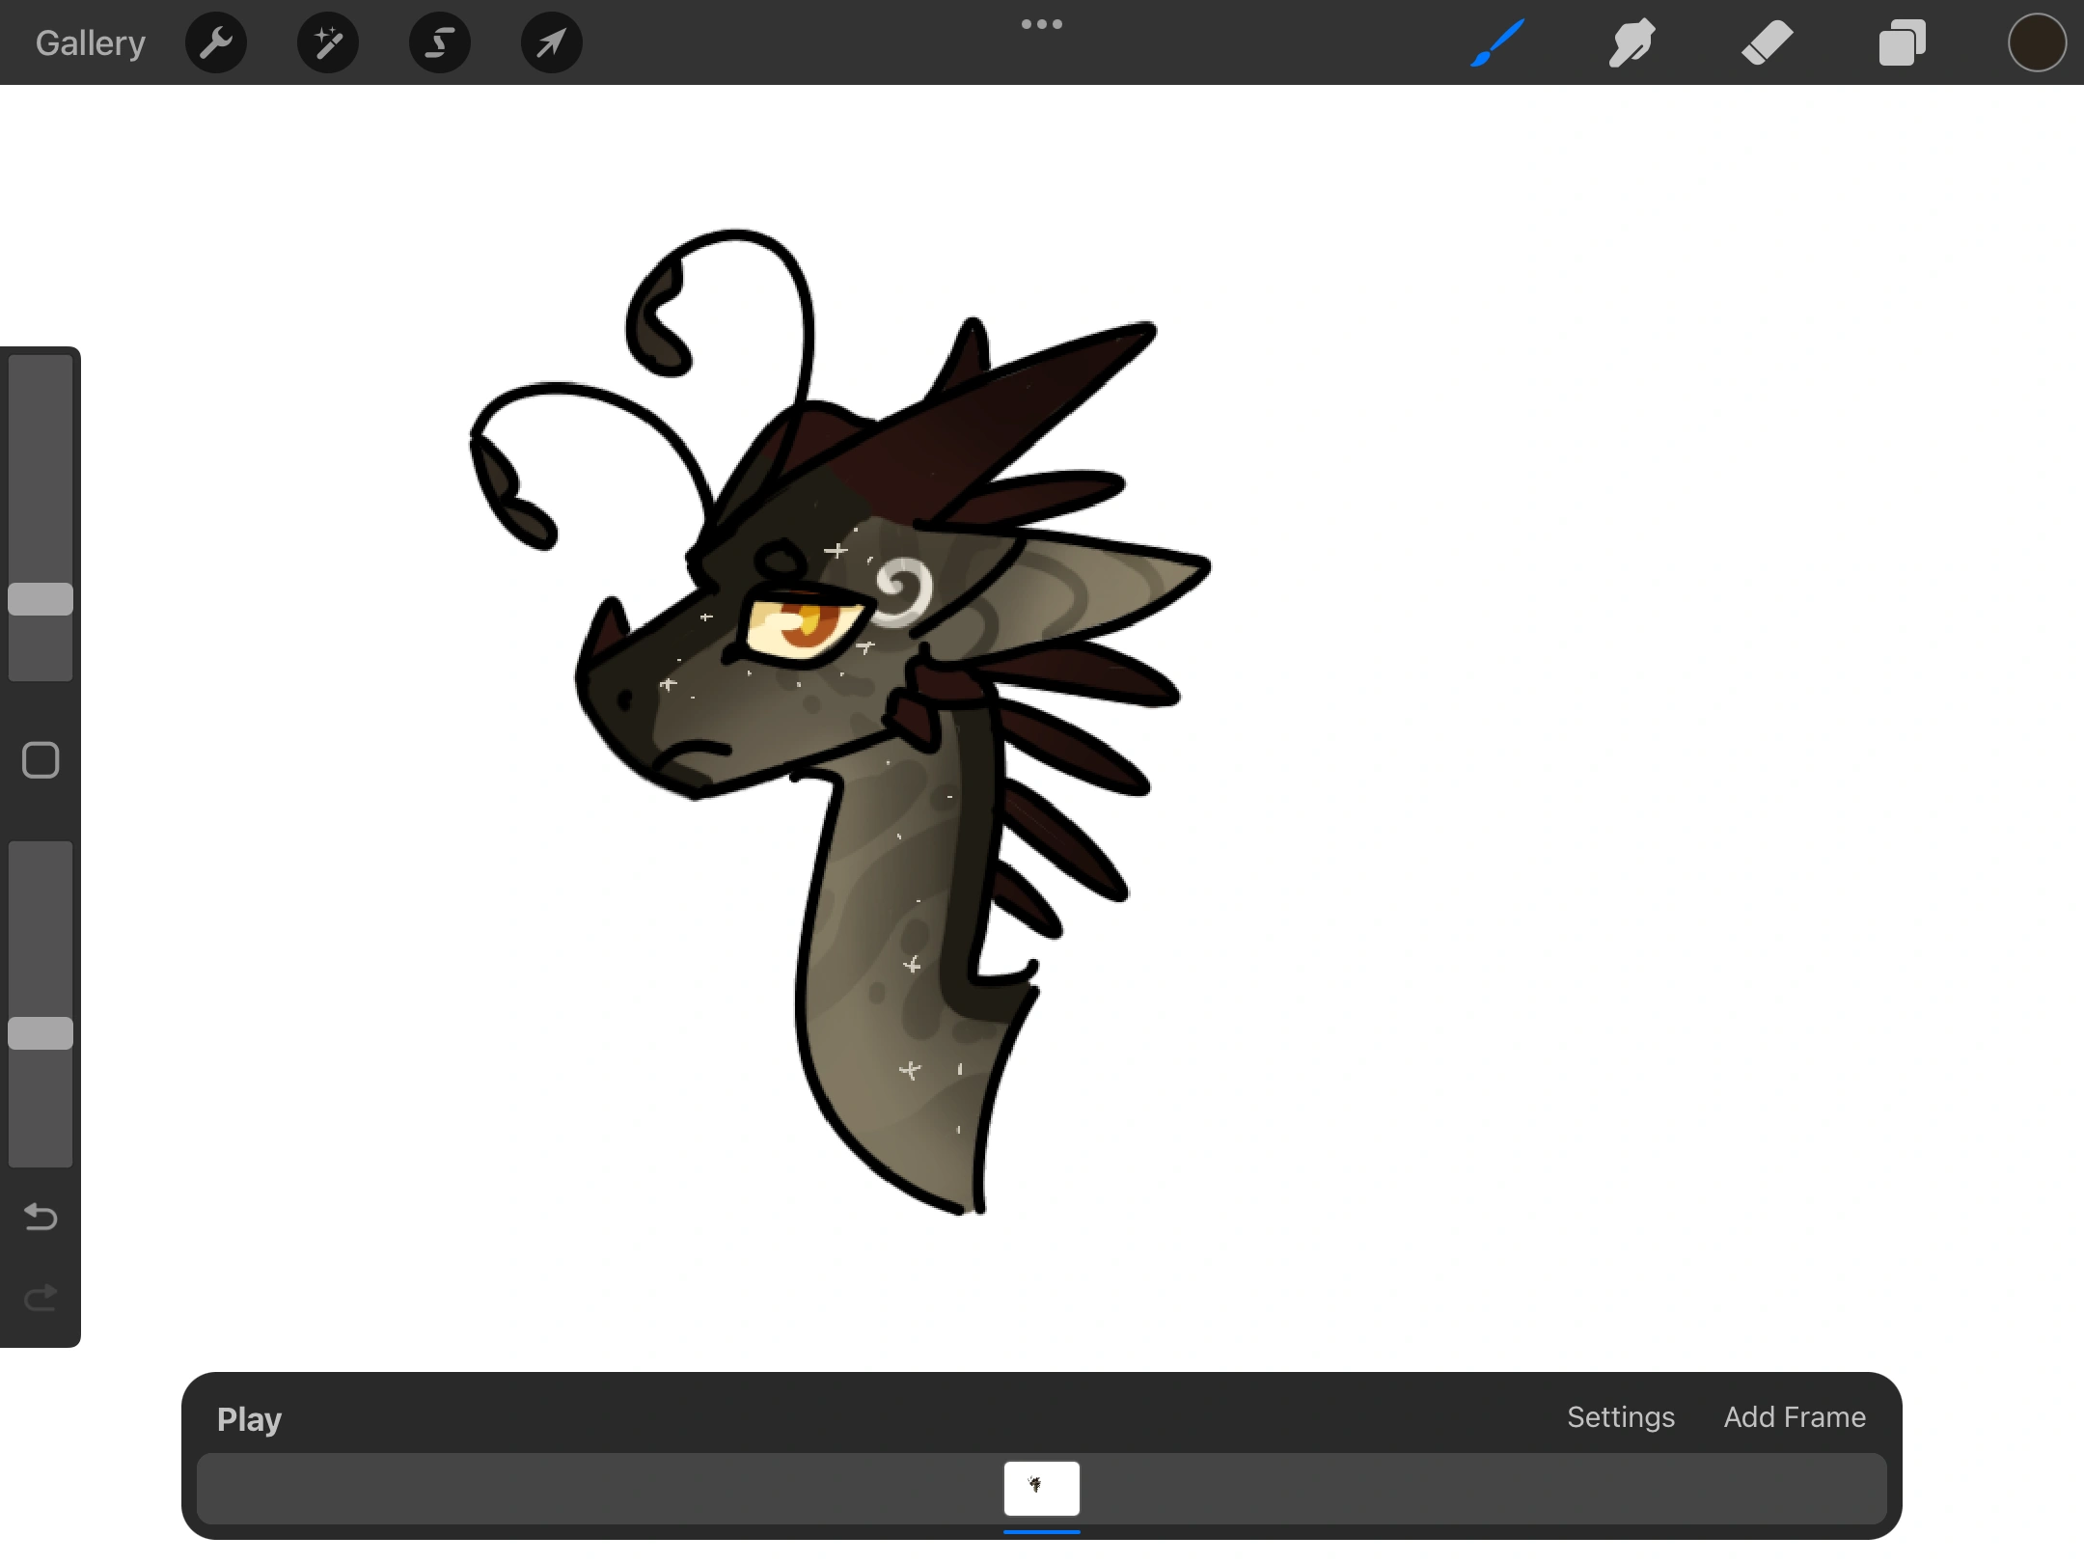The image size is (2084, 1563).
Task: Activate the Transform arrow tool
Action: point(552,42)
